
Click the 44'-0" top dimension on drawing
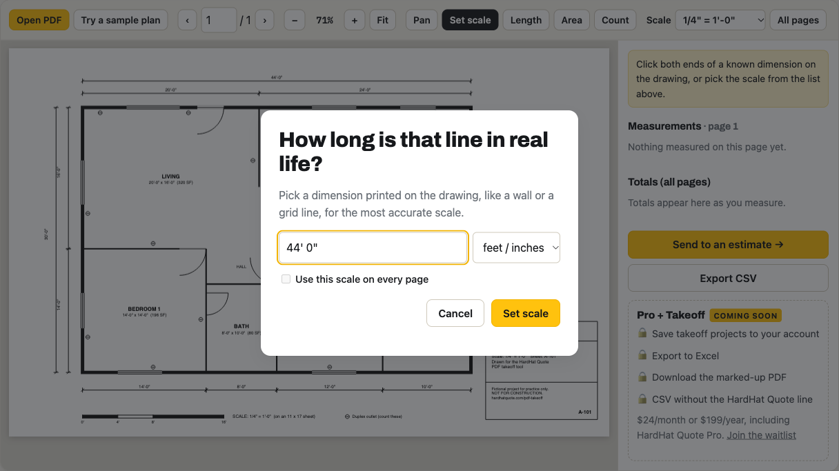277,78
